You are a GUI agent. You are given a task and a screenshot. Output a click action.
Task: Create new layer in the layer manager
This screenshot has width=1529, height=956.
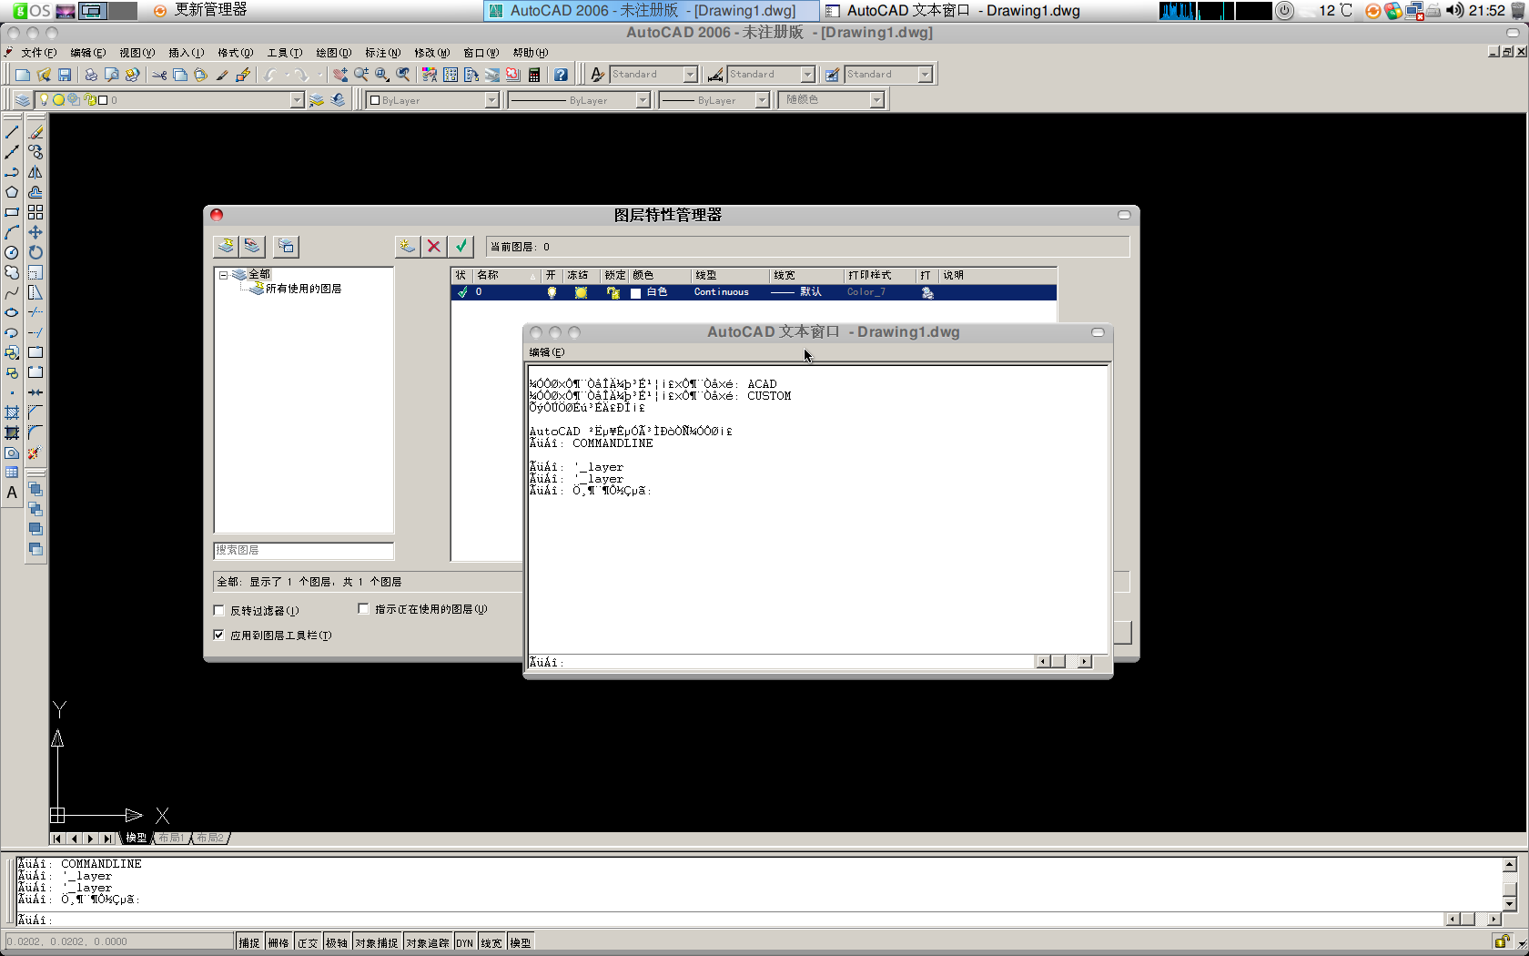coord(408,246)
